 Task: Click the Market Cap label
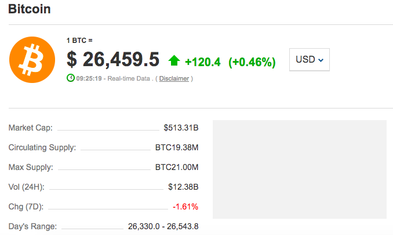tap(31, 128)
